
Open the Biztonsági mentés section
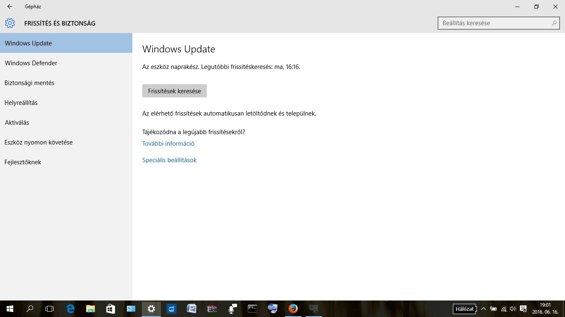(66, 83)
